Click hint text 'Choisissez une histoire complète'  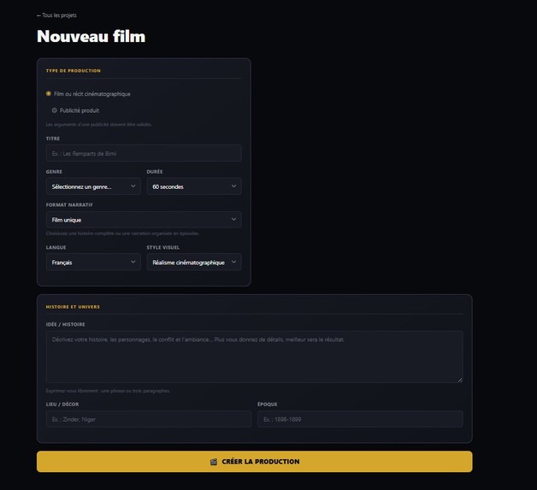pos(122,233)
